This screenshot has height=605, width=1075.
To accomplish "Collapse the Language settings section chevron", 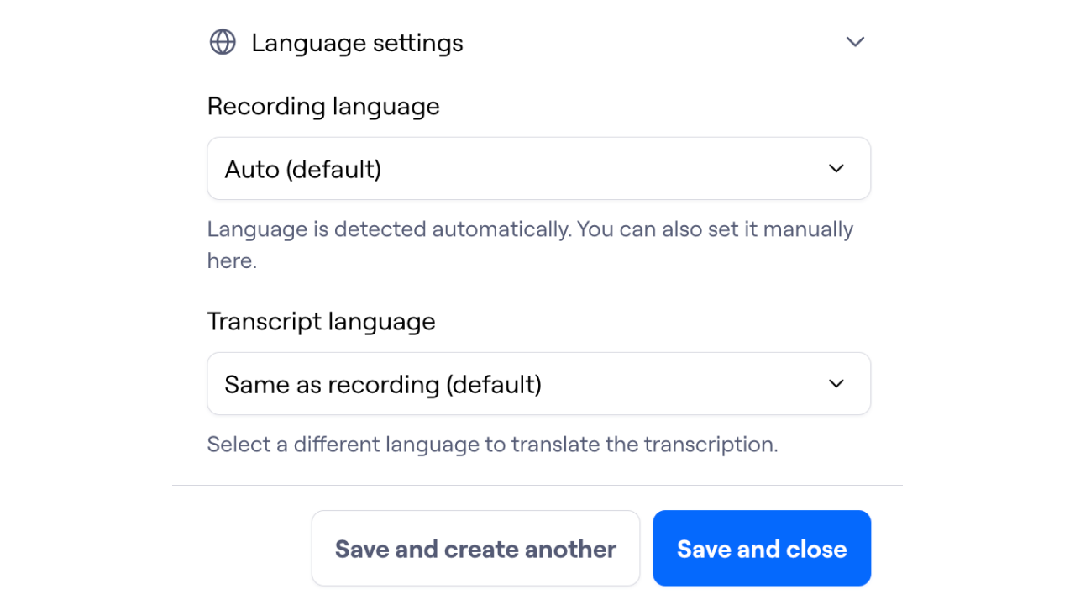I will (x=855, y=42).
